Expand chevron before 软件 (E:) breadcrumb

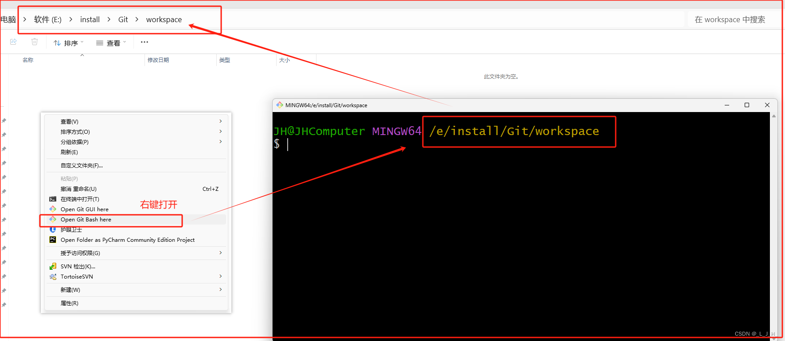pos(25,19)
